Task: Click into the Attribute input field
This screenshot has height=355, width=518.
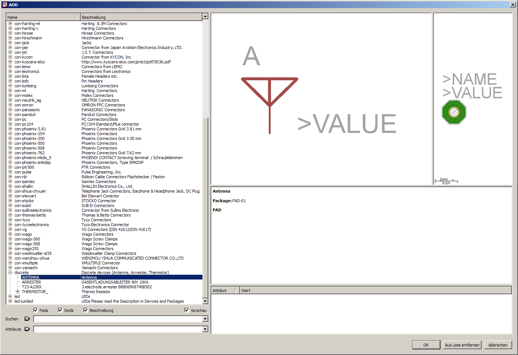Action: tap(118, 329)
